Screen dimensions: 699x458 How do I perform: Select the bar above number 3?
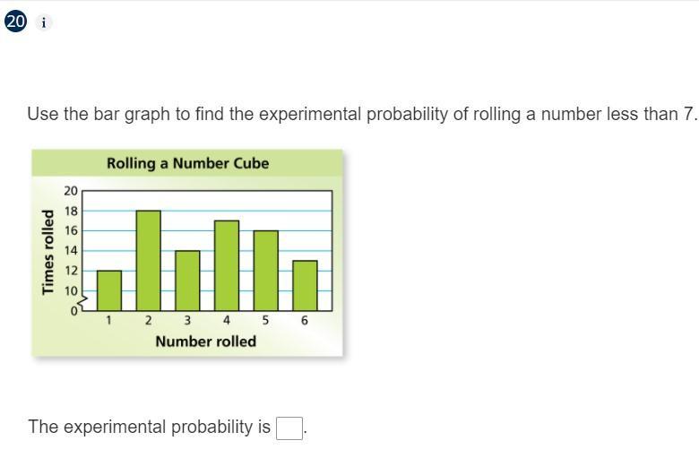tap(187, 281)
